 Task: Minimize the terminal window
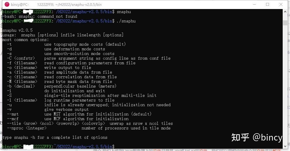(253, 4)
